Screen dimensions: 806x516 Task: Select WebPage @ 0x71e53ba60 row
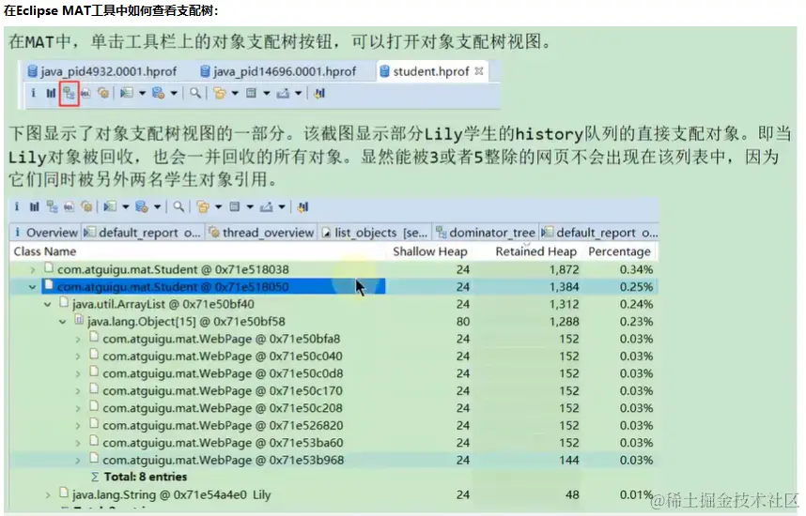pyautogui.click(x=333, y=443)
